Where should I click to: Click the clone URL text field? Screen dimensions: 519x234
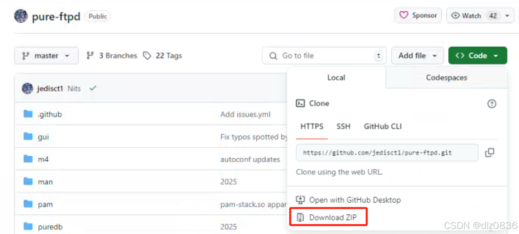tap(387, 153)
